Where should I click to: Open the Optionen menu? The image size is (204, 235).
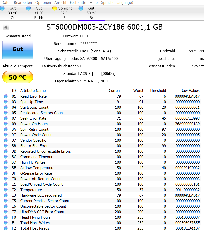pos(43,3)
